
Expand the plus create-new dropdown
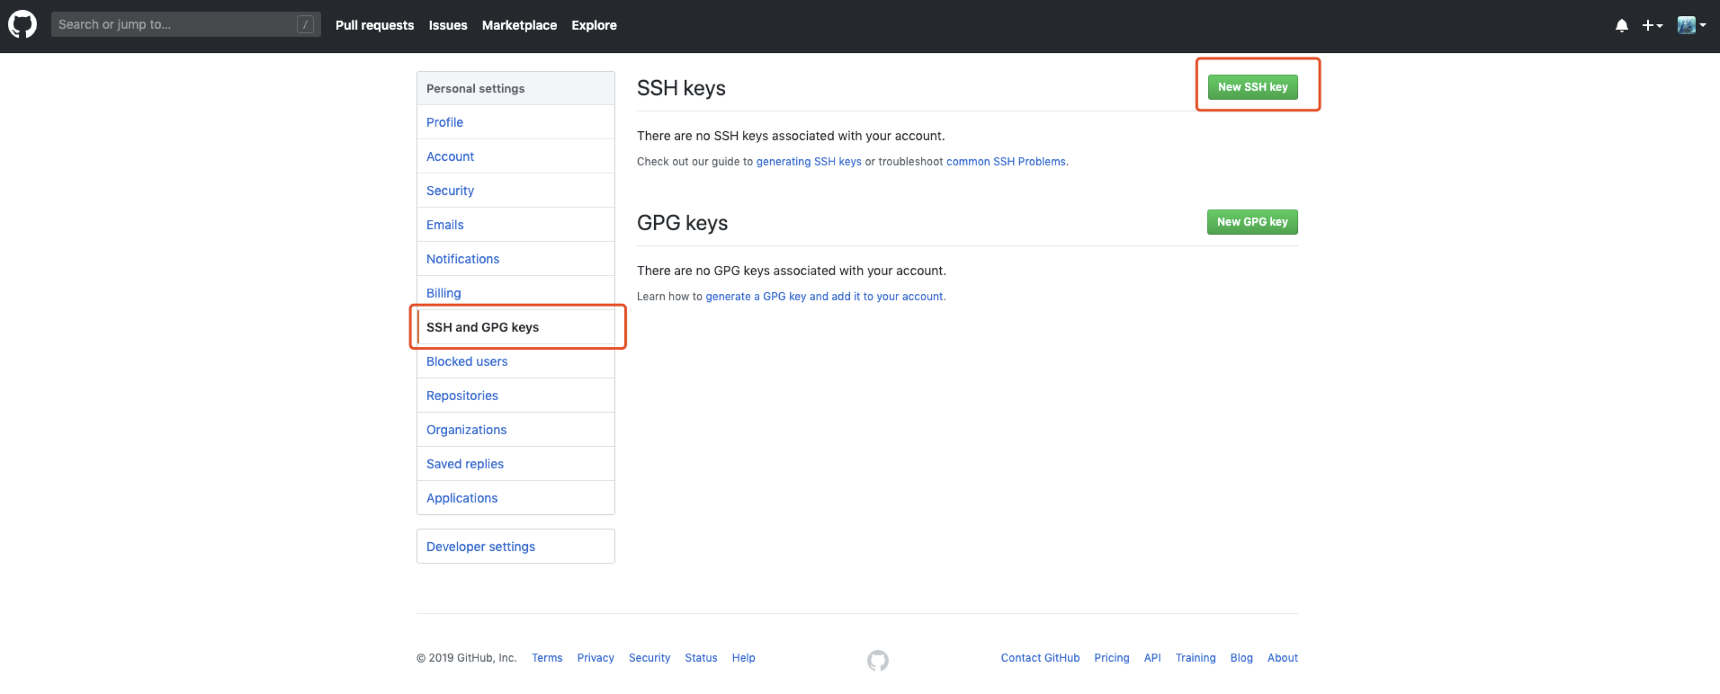pos(1652,26)
